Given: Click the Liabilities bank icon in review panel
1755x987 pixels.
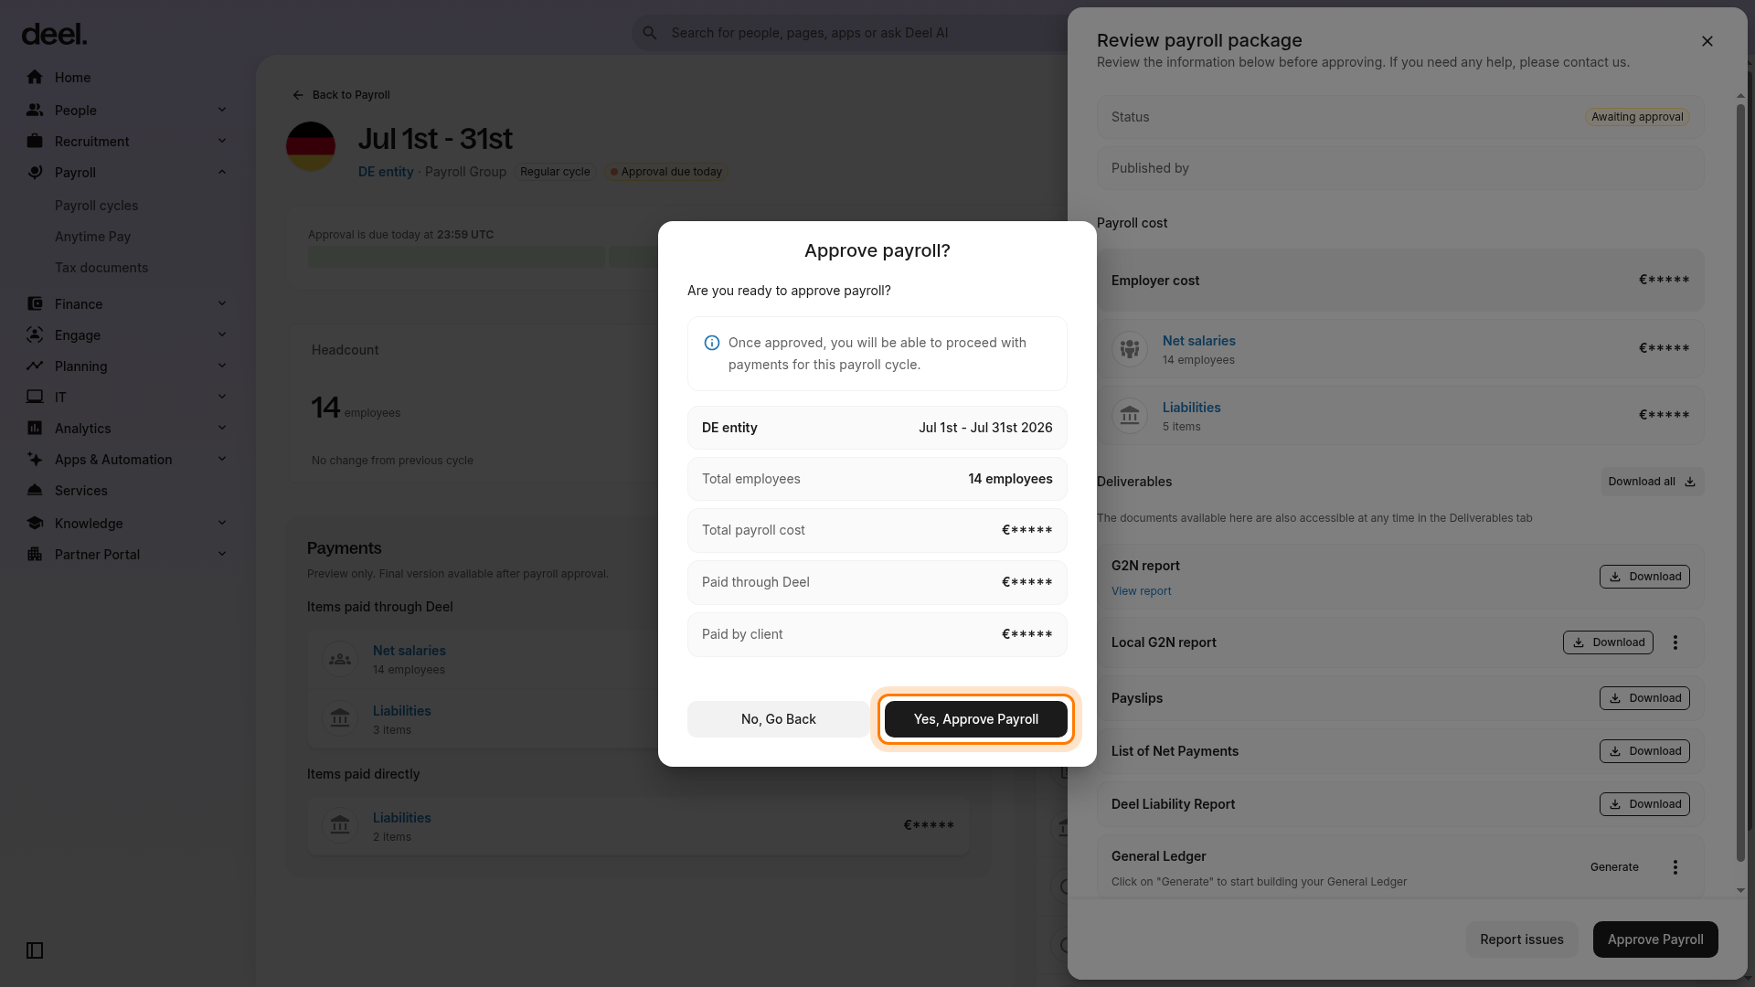Looking at the screenshot, I should click(1130, 416).
